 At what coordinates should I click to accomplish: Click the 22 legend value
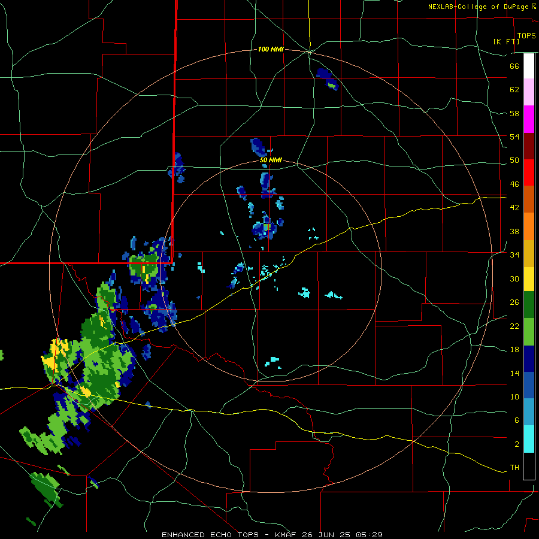(514, 326)
